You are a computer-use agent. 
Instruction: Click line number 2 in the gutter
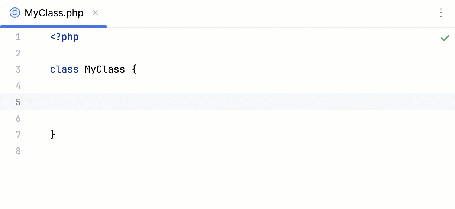pyautogui.click(x=18, y=53)
